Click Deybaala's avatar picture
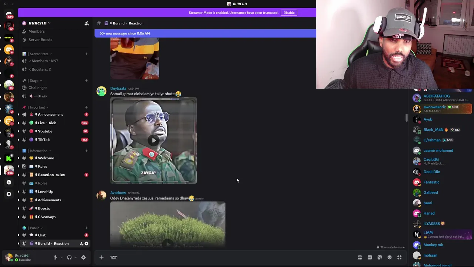This screenshot has width=474, height=267. click(101, 91)
